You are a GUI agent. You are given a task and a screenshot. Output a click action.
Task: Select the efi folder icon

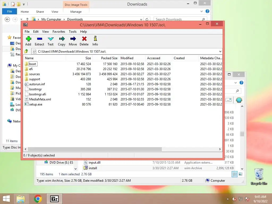[26, 69]
